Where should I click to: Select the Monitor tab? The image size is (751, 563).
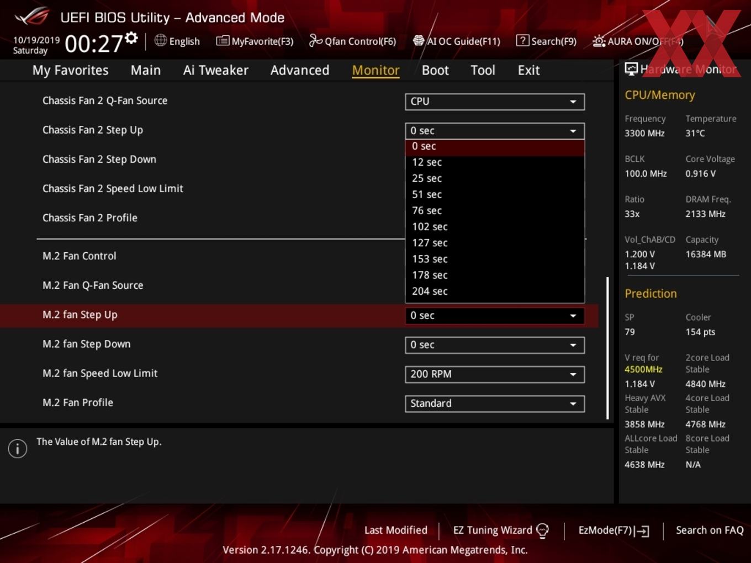point(375,71)
